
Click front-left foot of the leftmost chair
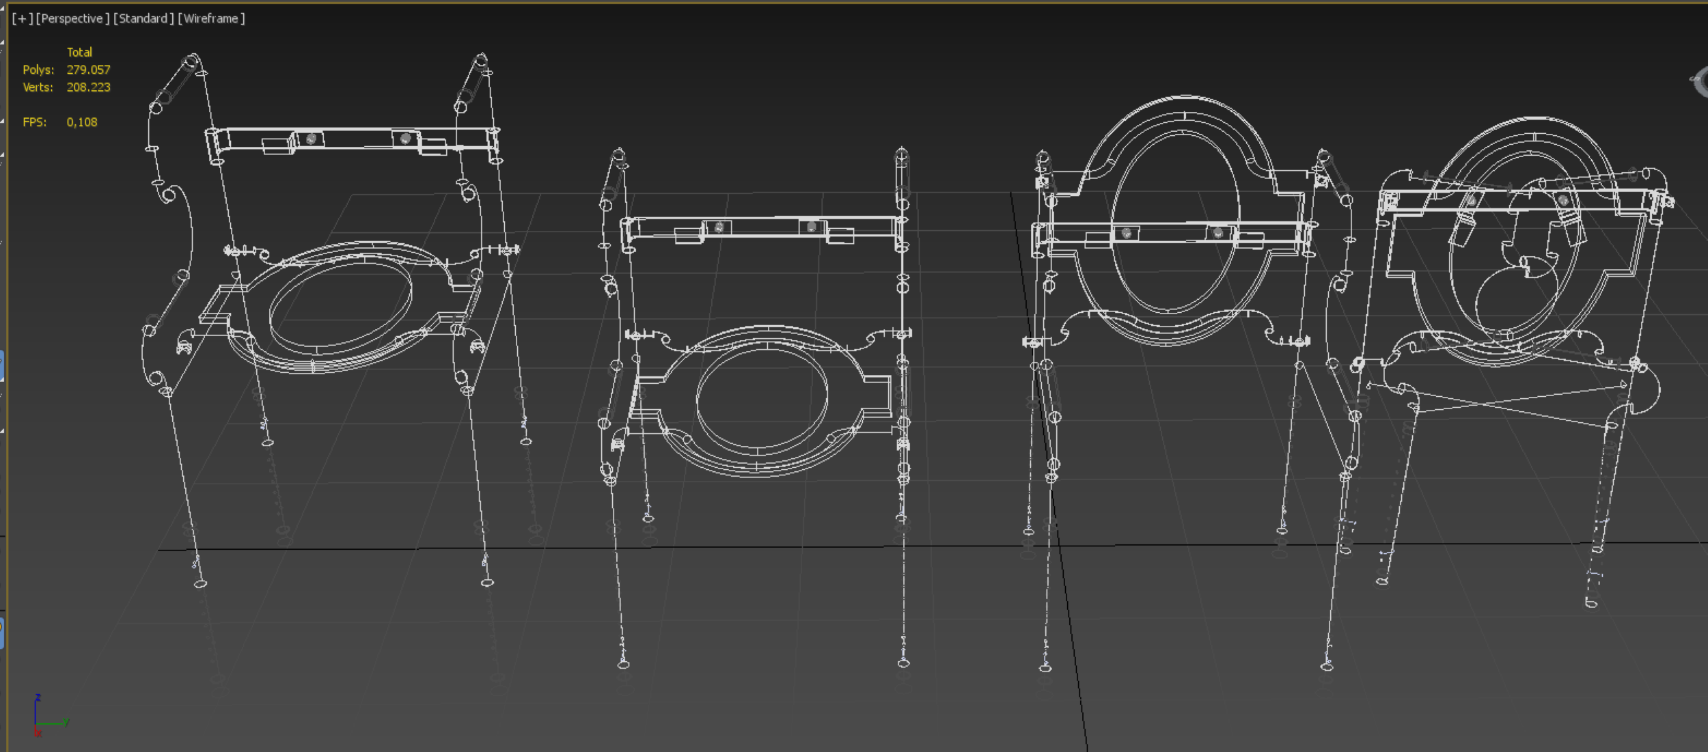pos(200,584)
